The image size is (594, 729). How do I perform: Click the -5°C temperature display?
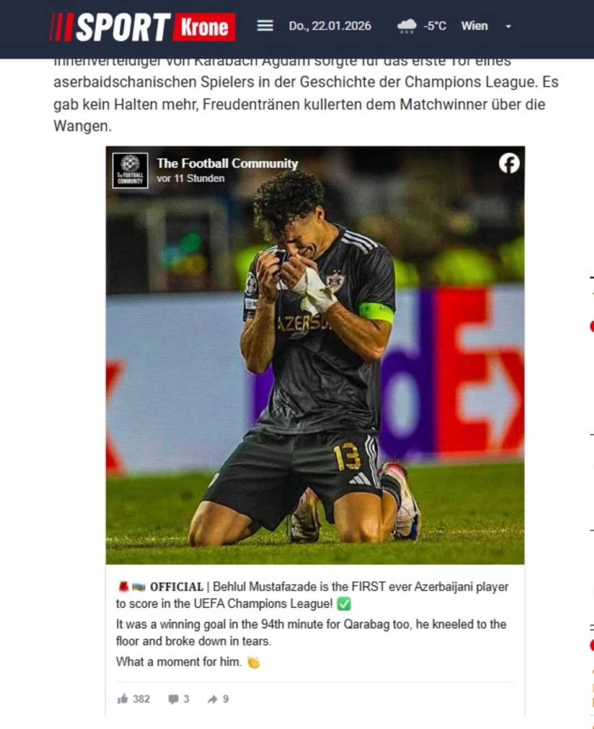click(x=435, y=26)
